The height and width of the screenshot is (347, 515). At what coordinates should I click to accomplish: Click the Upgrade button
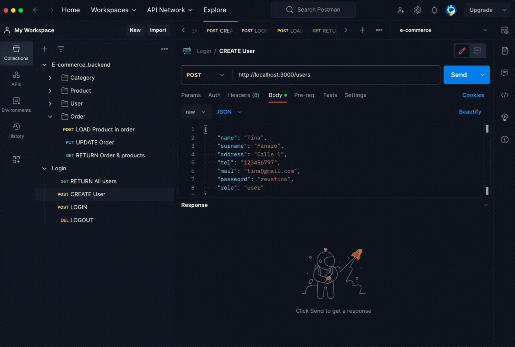481,10
